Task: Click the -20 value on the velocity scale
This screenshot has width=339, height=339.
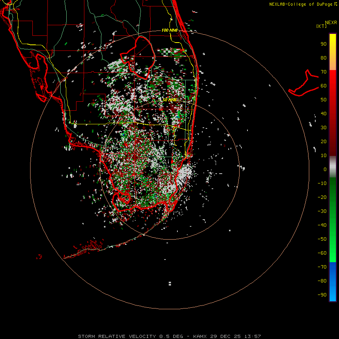Action: pyautogui.click(x=322, y=197)
